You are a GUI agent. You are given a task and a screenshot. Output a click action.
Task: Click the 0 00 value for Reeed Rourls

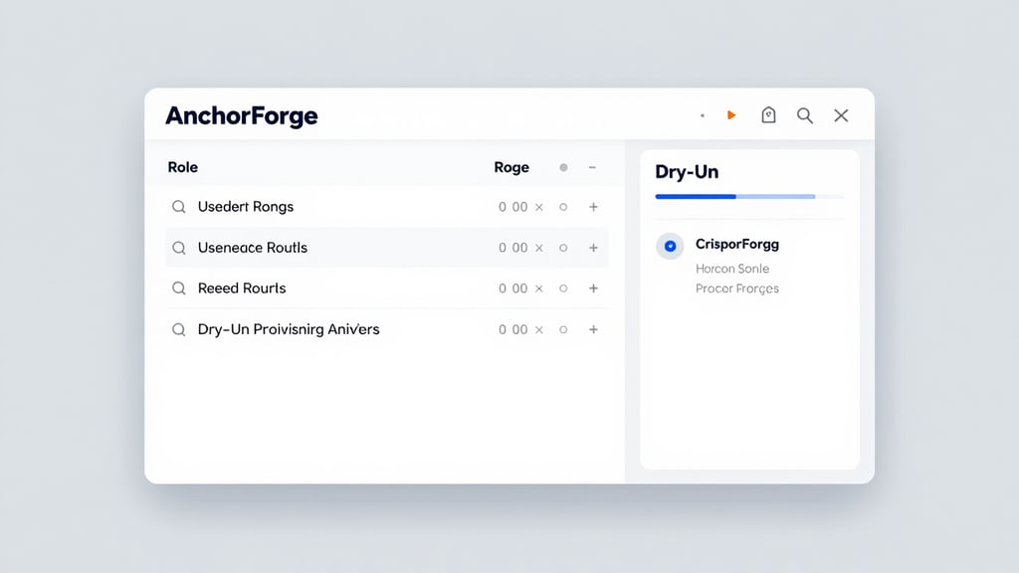512,287
